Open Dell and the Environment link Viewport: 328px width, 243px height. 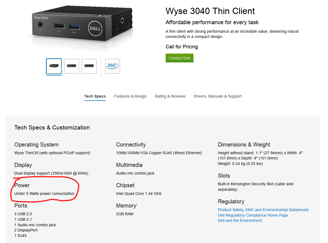pyautogui.click(x=240, y=220)
